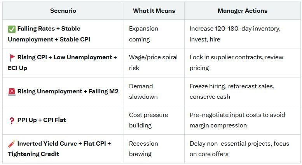The height and width of the screenshot is (165, 302).
Task: Click the Wage/price spiral risk cell
Action: click(x=153, y=62)
